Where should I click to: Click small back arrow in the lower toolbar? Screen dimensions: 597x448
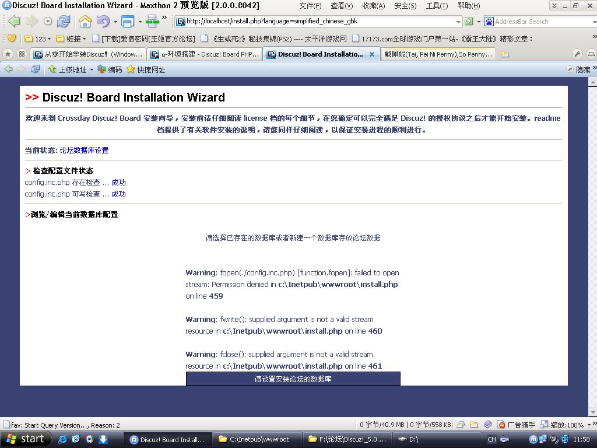pos(8,69)
